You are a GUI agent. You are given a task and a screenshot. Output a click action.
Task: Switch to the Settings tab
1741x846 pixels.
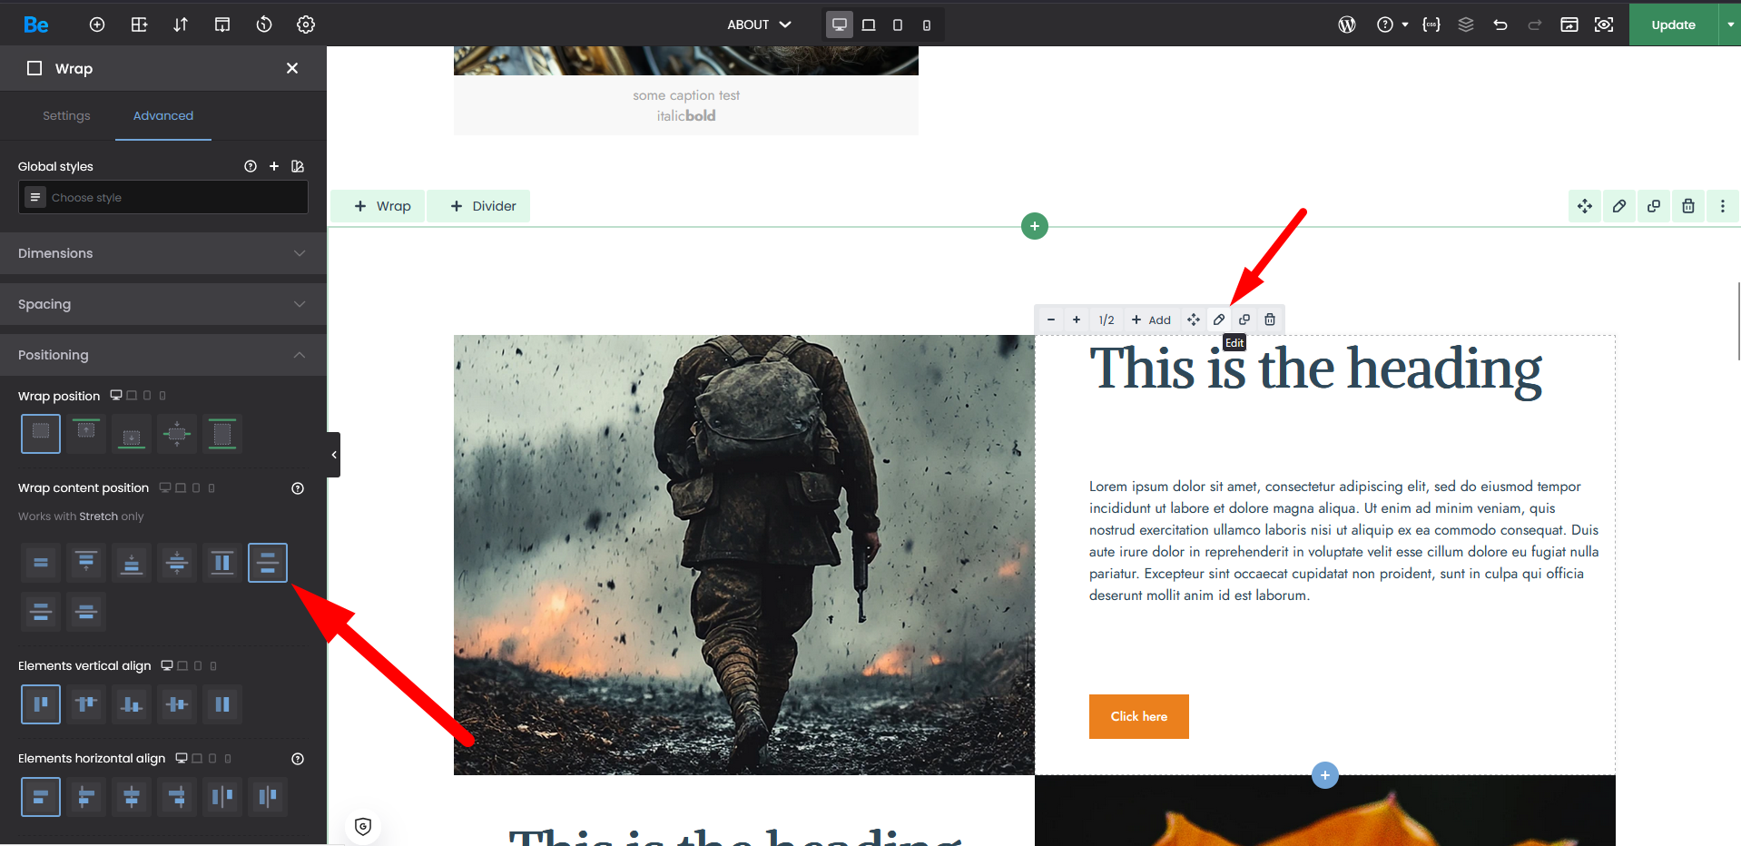pyautogui.click(x=66, y=115)
